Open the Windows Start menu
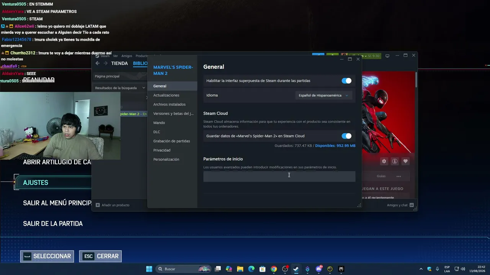 point(149,269)
